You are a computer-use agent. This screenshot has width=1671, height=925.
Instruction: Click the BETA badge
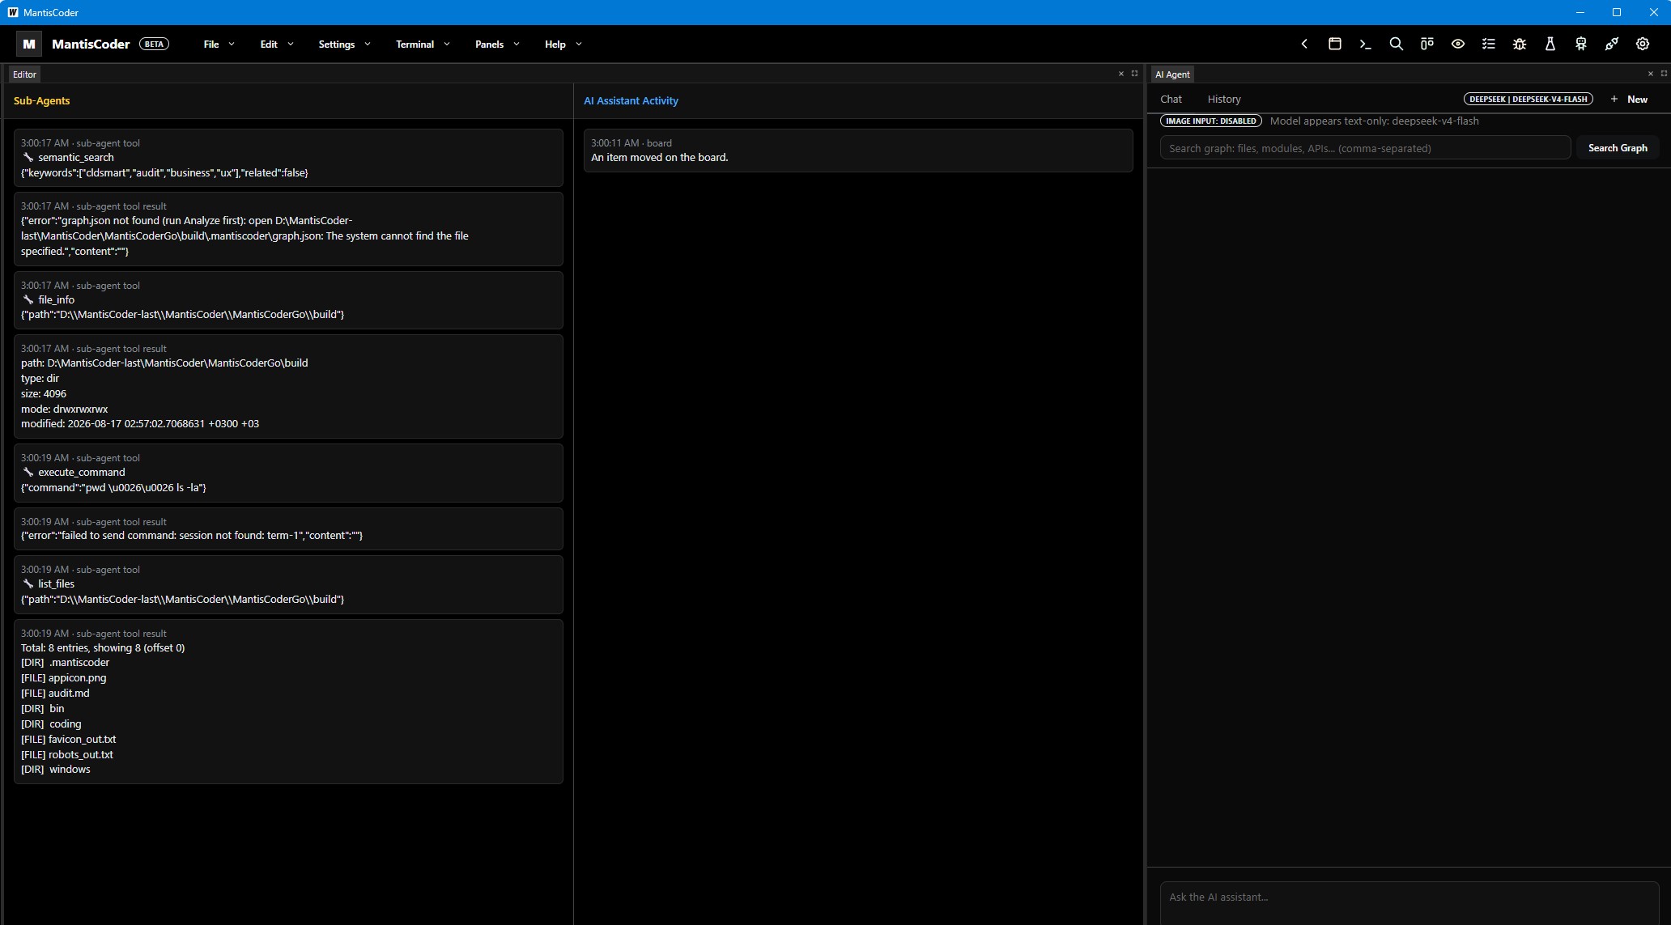tap(154, 45)
